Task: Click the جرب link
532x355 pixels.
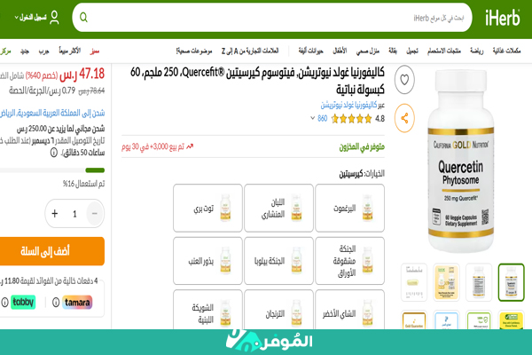Action: [43, 51]
